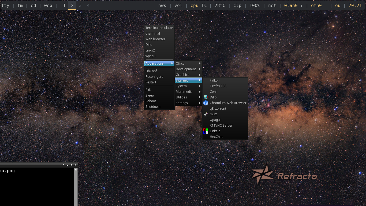Click the cpu 1% indicator
This screenshot has width=366, height=206.
tap(199, 5)
